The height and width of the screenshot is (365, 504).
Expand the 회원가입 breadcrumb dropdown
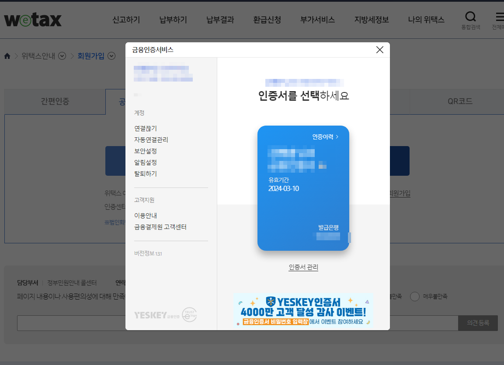pyautogui.click(x=111, y=56)
